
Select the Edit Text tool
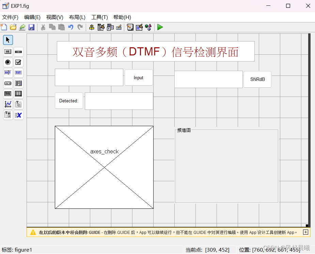tap(7, 72)
